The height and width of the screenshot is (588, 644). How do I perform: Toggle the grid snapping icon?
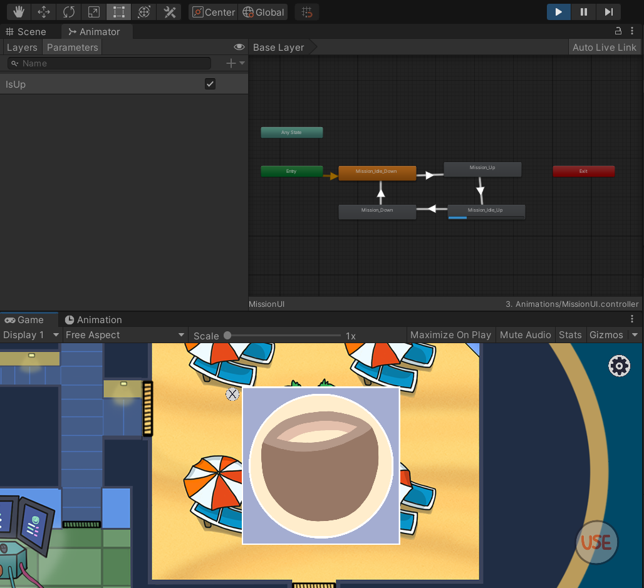coord(307,13)
